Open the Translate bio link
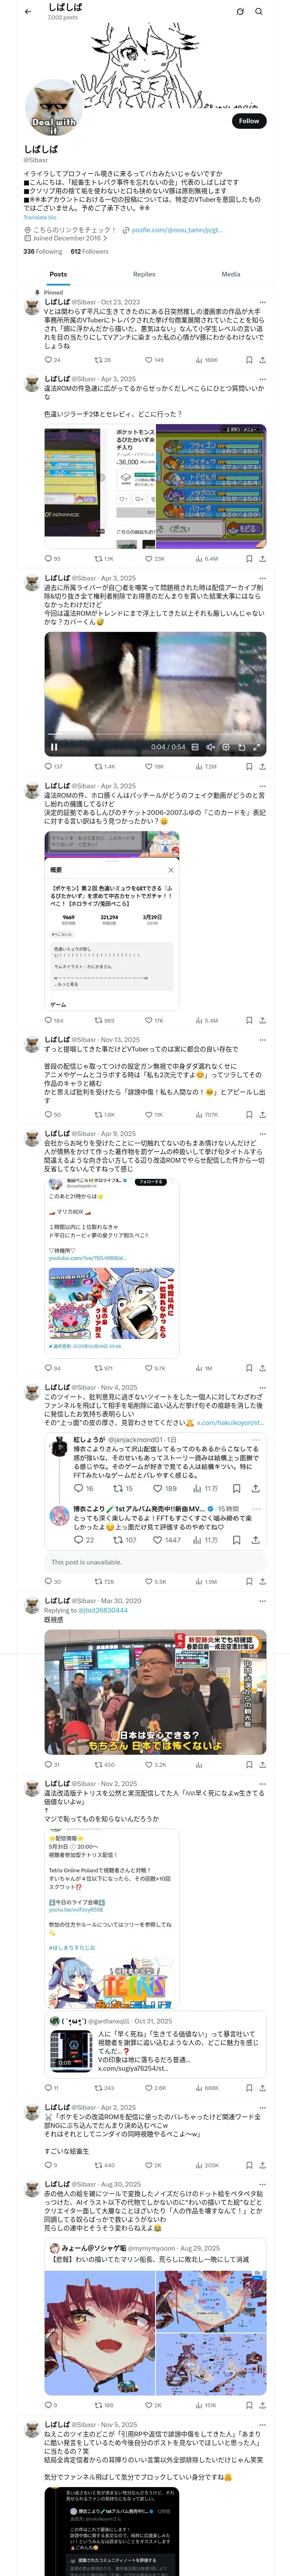Screen dimensions: 290x2576 point(40,217)
